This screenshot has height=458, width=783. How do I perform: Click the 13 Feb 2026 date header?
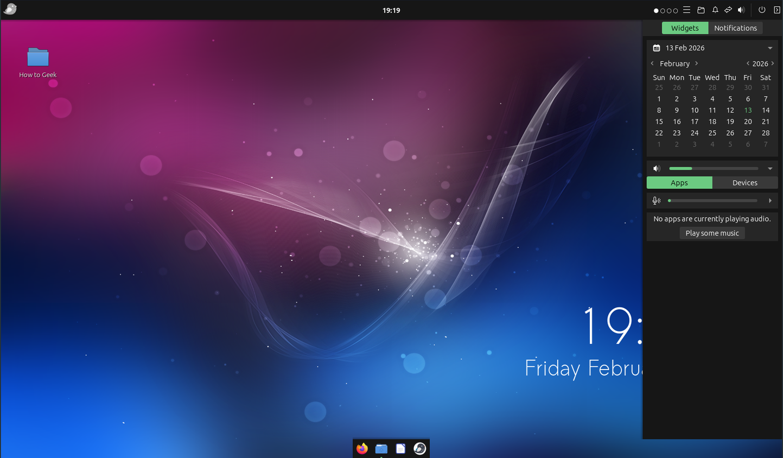click(x=685, y=48)
